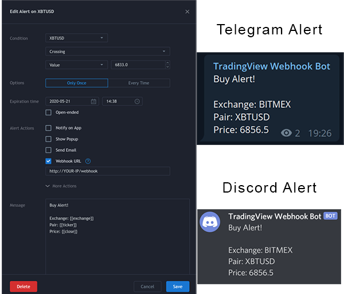Viewport: 344px width, 294px height.
Task: Click 'Exchange: BITMEX' in the Telegram message
Action: click(252, 104)
